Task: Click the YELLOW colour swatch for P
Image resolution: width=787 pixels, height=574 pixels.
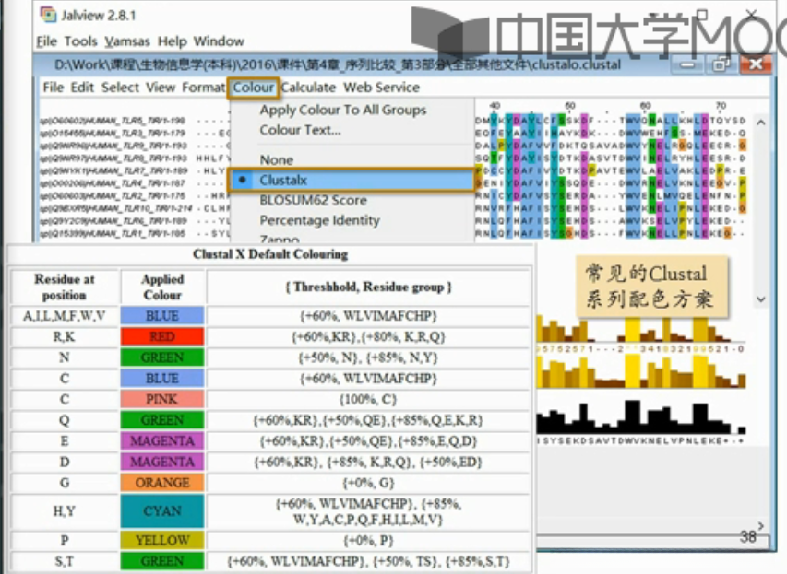Action: [162, 540]
